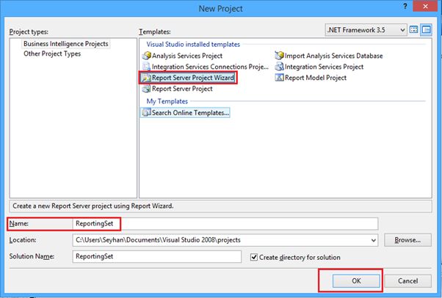Select Business Intelligence Projects project type
This screenshot has width=442, height=298.
(x=65, y=44)
